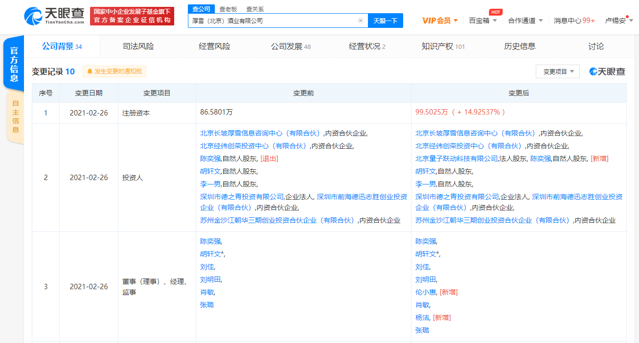The image size is (639, 343).
Task: Clear the search box with the X icon
Action: [x=361, y=21]
